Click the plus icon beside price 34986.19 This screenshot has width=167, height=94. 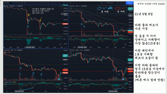tap(62, 14)
